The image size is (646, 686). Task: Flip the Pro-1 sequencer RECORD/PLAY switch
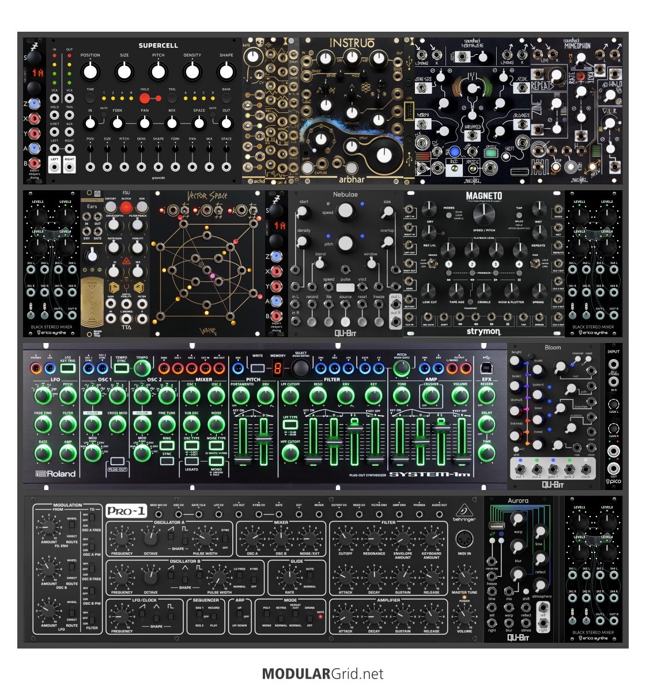213,616
